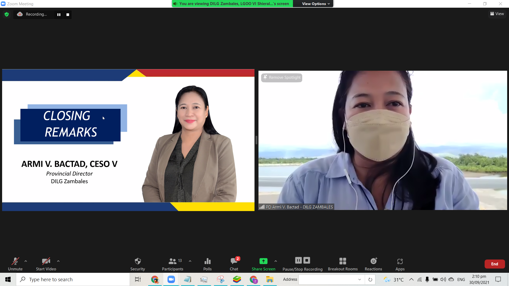Open the picture viewer taskbar icon
The height and width of the screenshot is (286, 509).
(x=204, y=279)
